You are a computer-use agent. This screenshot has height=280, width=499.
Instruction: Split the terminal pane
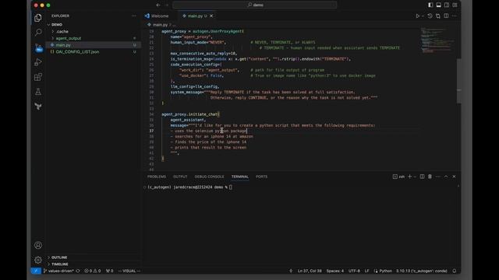click(x=422, y=177)
